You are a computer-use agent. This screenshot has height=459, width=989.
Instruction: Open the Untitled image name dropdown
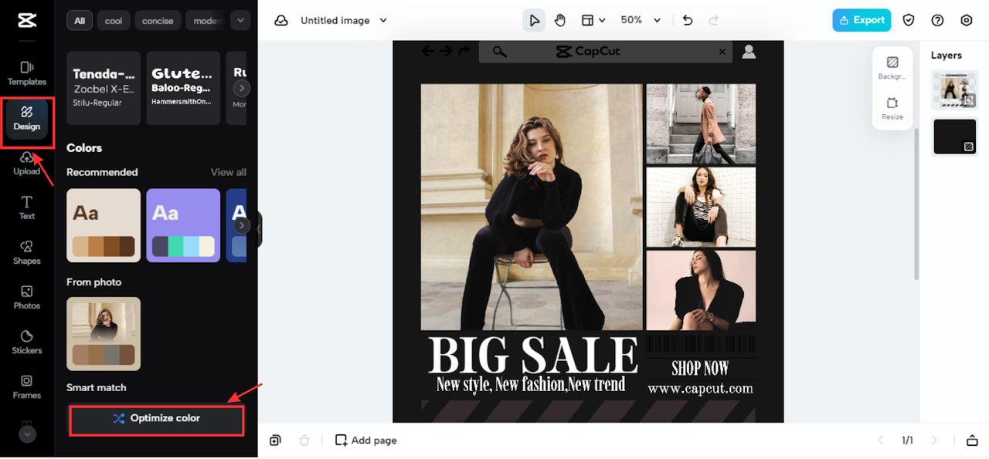point(344,20)
